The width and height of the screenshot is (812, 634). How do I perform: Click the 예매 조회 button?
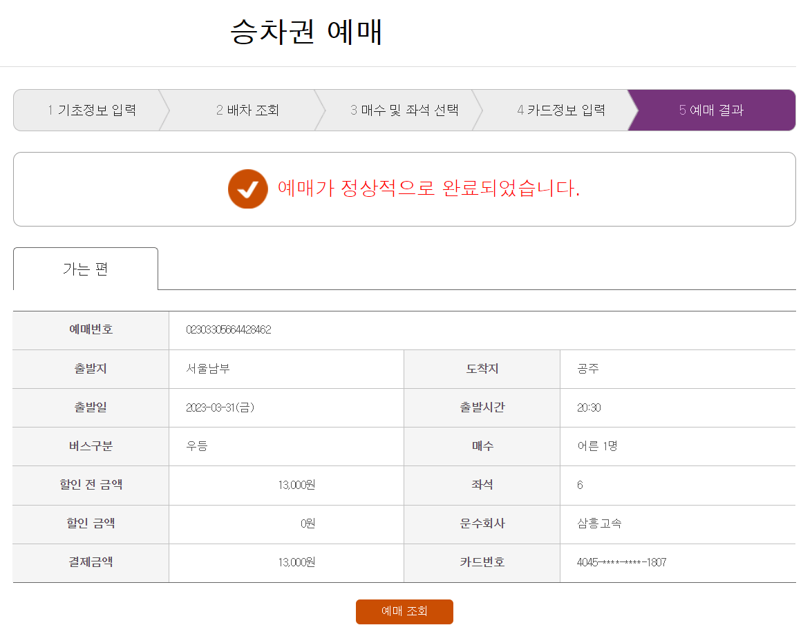[404, 611]
